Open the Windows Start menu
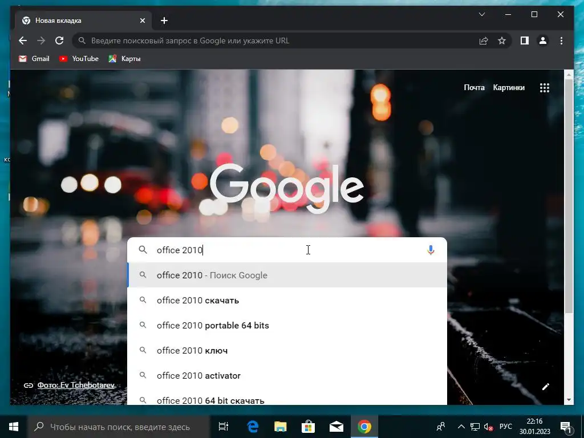Viewport: 584px width, 438px height. [x=14, y=427]
